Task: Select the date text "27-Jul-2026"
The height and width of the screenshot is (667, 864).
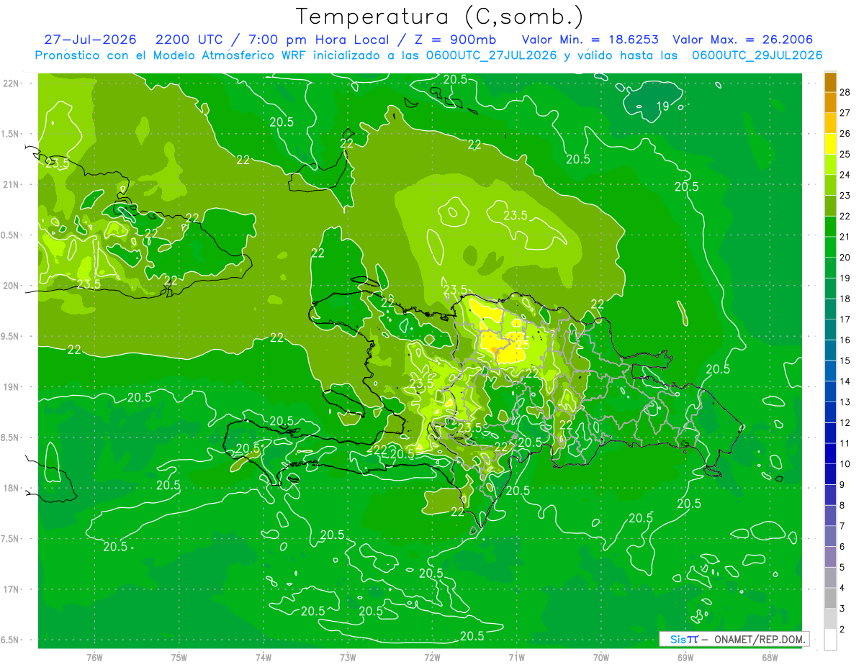Action: pyautogui.click(x=92, y=40)
